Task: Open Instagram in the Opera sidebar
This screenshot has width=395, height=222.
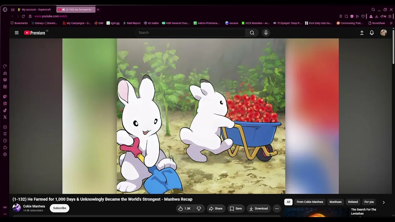Action: click(x=5, y=104)
